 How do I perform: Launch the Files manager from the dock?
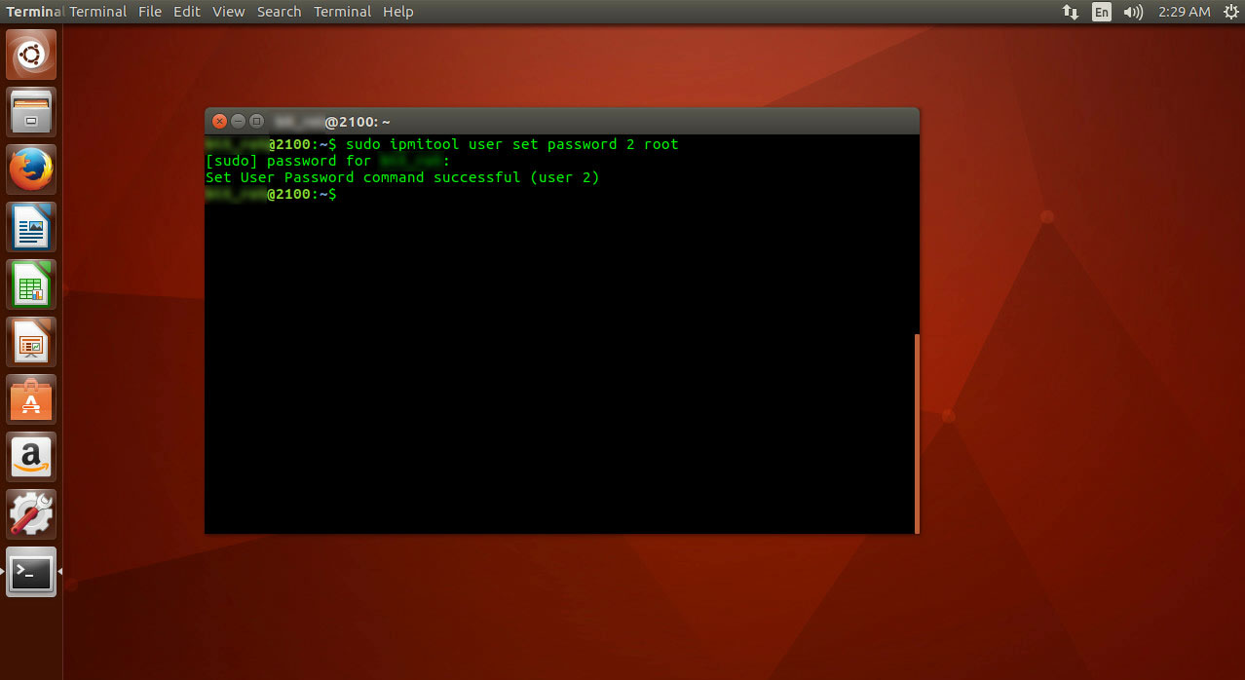(x=31, y=112)
